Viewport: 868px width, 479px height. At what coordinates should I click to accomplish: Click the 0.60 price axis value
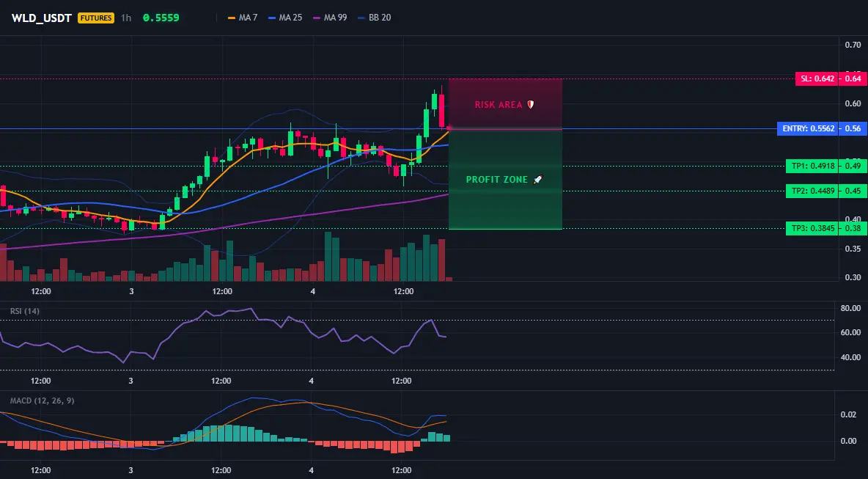[x=853, y=103]
